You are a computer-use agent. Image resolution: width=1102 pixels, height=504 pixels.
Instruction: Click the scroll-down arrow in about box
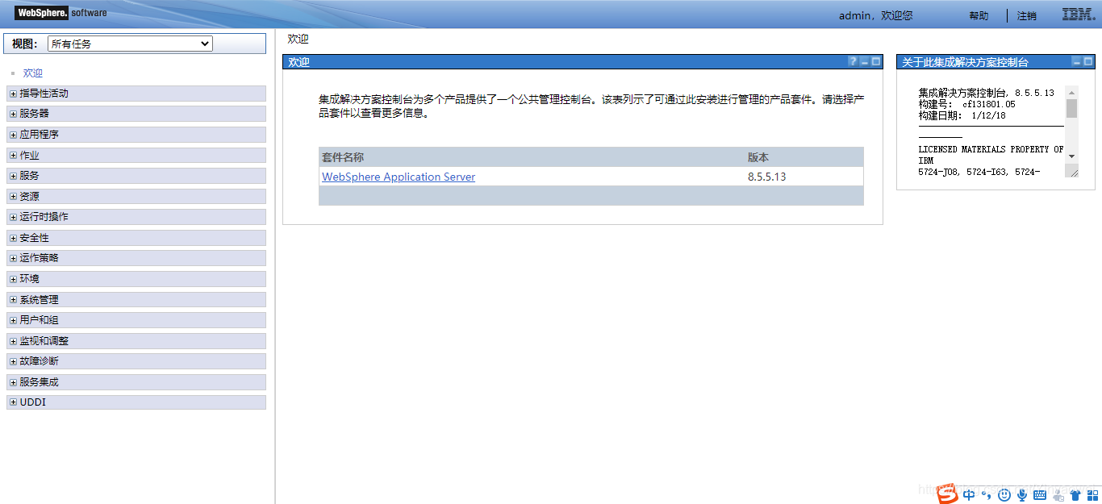[x=1071, y=156]
